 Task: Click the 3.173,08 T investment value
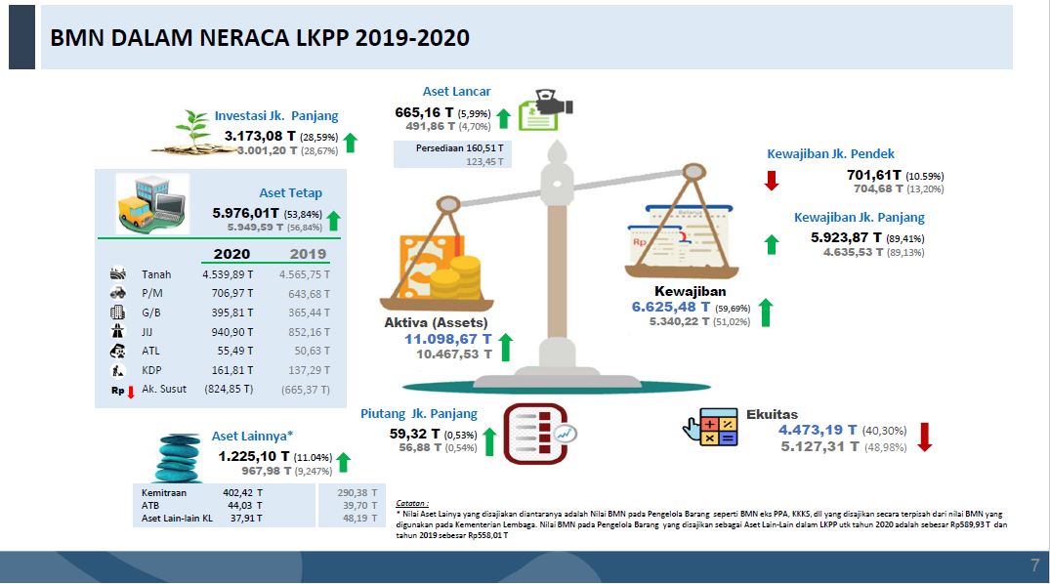[260, 136]
